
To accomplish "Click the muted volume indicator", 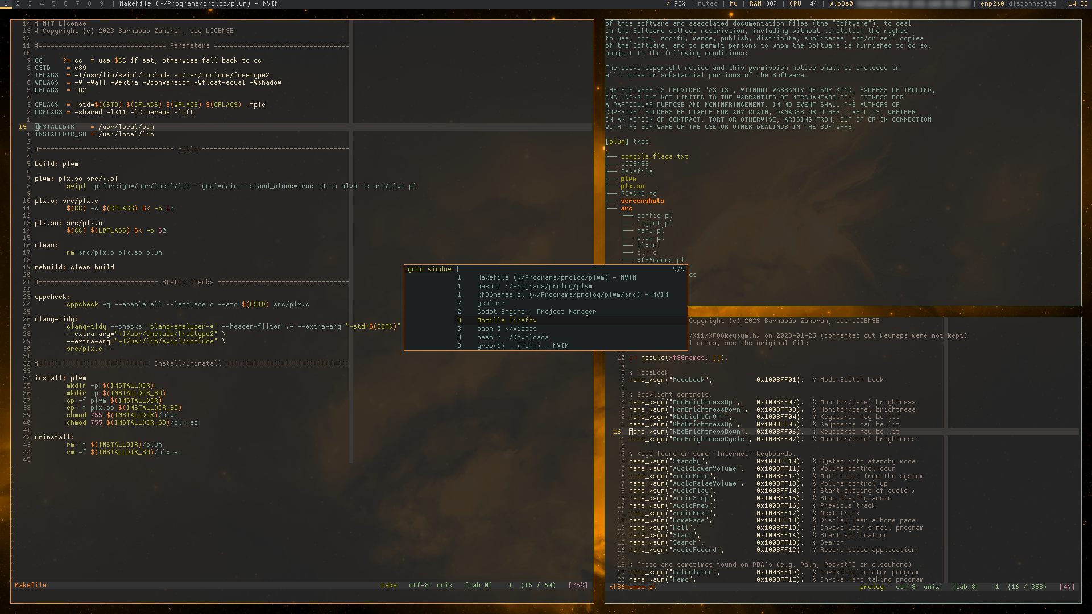I will coord(708,3).
